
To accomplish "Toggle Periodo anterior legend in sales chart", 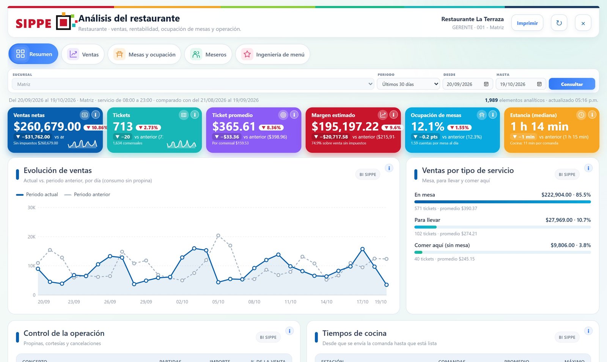I will (87, 195).
